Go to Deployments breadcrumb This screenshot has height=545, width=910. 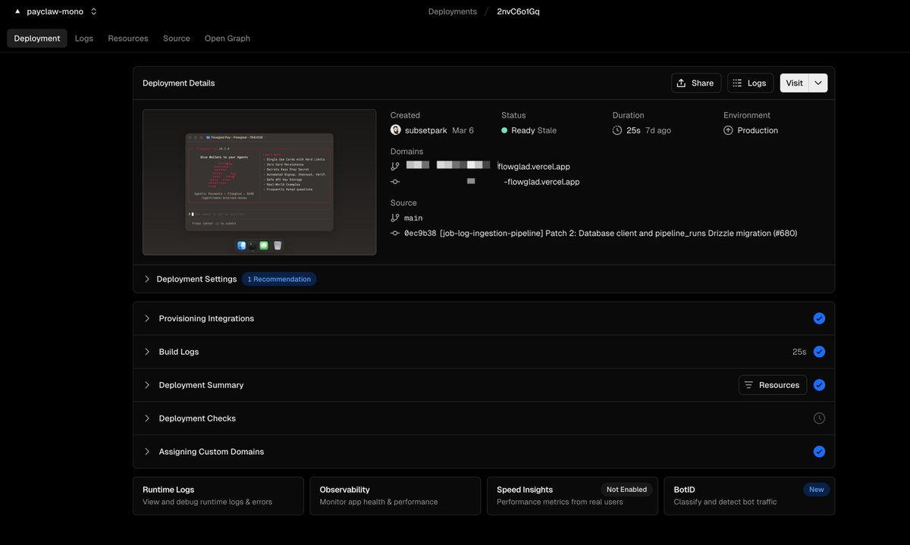pos(453,11)
